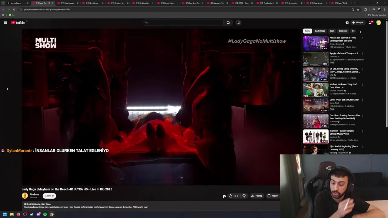The image size is (388, 218).
Task: Open notifications bell with 9+ badge
Action: coord(370,22)
